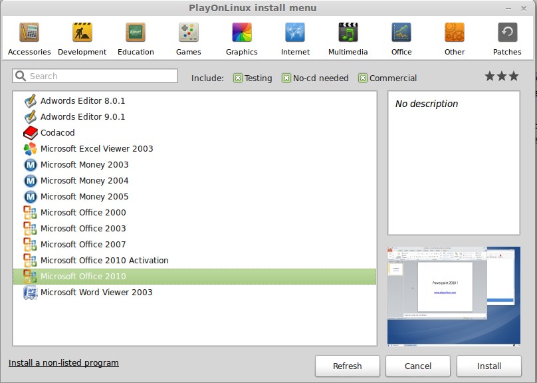Click the red Codacod book icon
This screenshot has height=383, width=537.
(31, 132)
